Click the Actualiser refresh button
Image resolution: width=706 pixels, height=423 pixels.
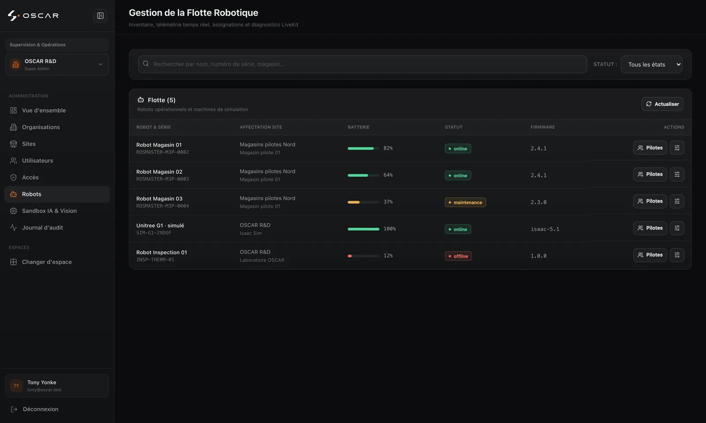point(662,104)
